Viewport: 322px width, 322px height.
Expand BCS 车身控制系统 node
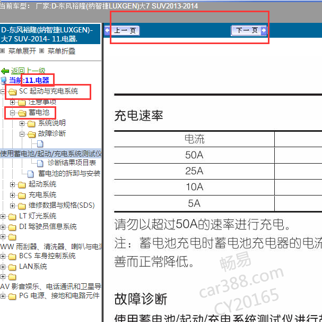click(x=3, y=256)
